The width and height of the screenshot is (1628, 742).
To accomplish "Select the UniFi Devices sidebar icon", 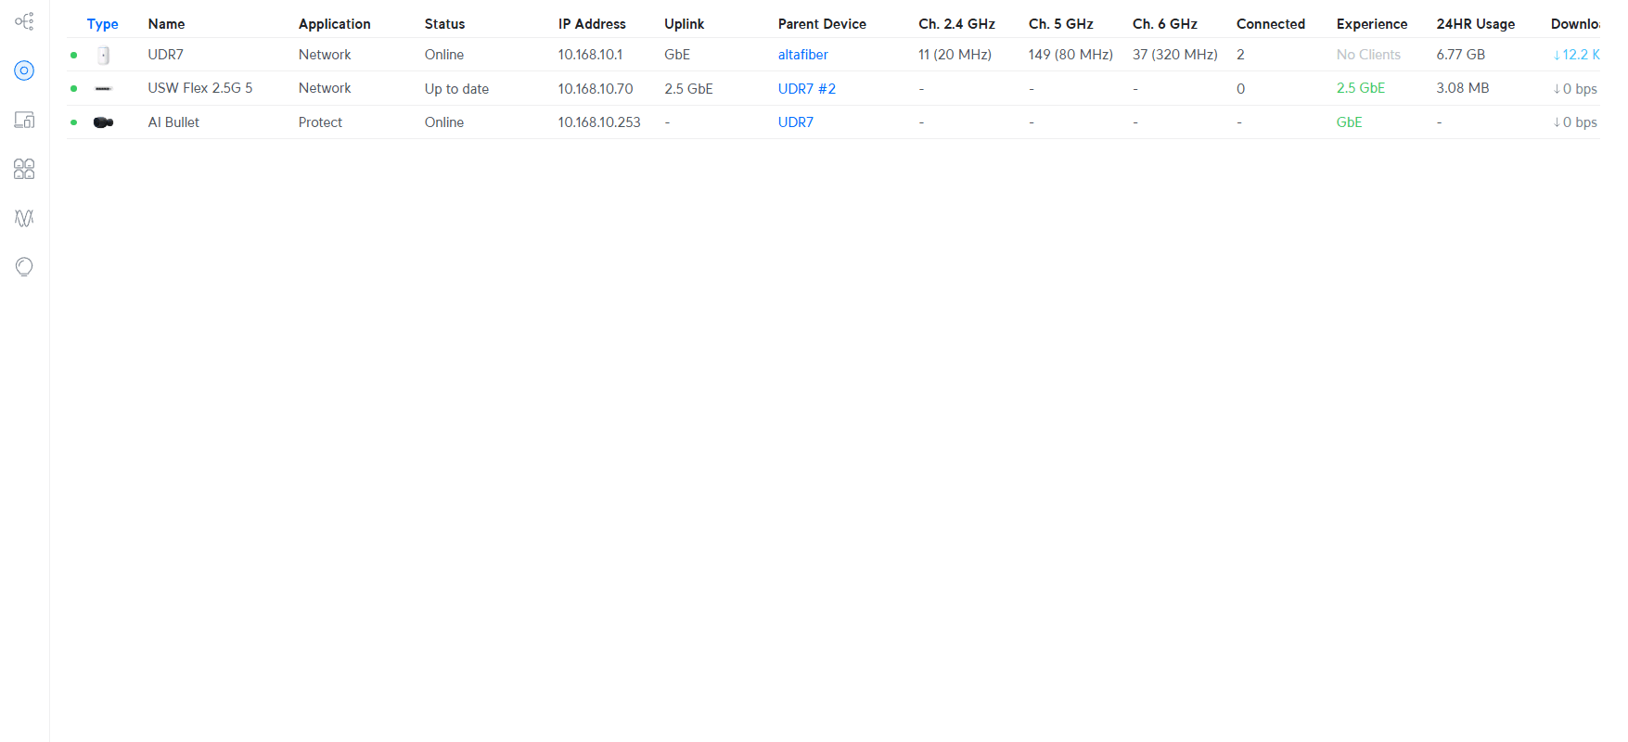I will point(24,70).
